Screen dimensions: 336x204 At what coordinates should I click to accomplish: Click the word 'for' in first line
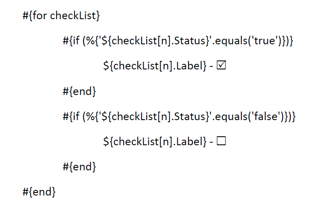click(x=41, y=16)
